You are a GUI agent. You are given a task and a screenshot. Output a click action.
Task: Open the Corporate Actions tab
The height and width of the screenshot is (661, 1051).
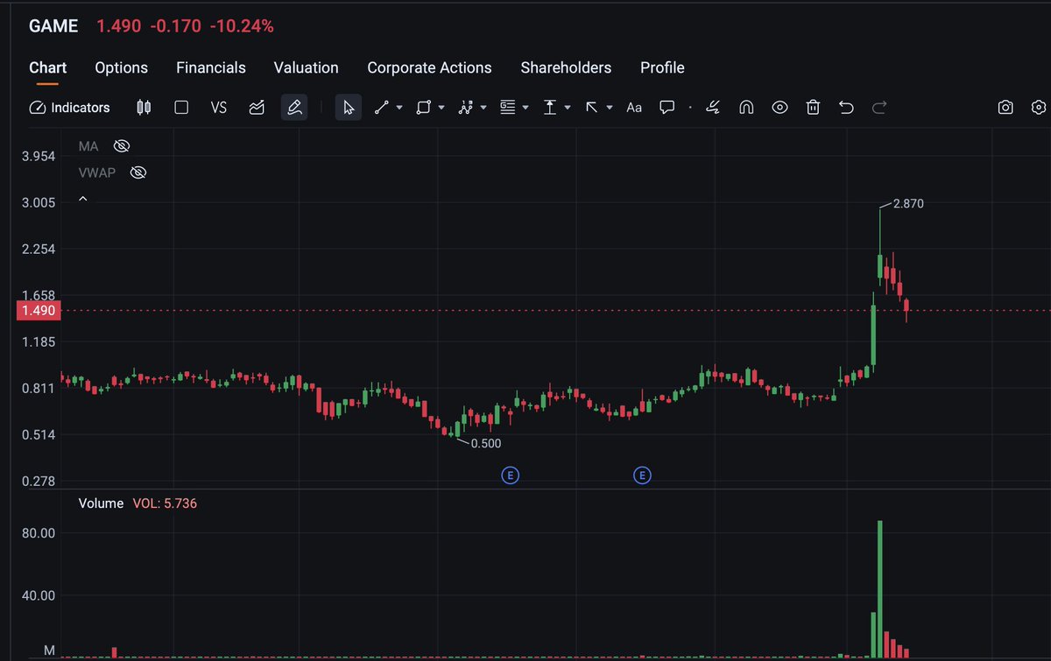tap(429, 67)
